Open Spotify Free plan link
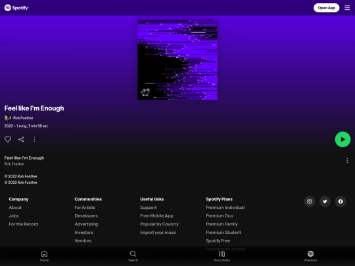 pyautogui.click(x=218, y=240)
